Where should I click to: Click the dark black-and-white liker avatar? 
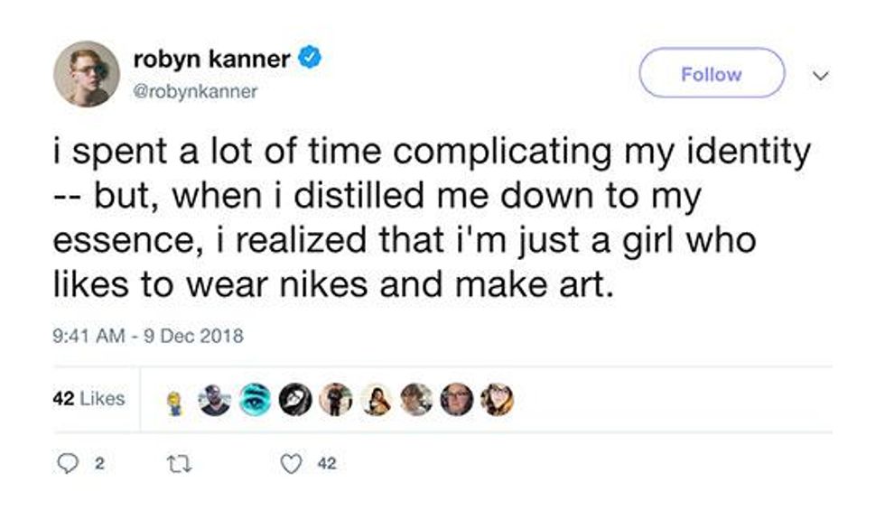(x=295, y=399)
